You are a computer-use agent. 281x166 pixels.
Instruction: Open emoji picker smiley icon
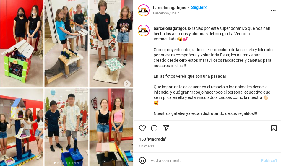(x=142, y=160)
